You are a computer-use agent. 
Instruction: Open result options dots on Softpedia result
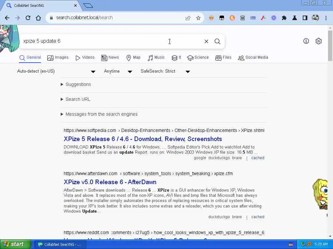point(247,158)
